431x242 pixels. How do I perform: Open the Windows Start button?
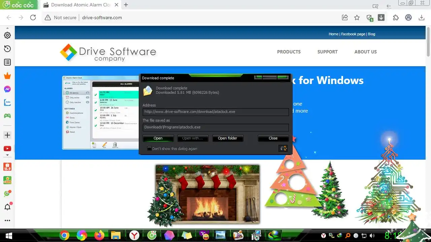tap(8, 236)
